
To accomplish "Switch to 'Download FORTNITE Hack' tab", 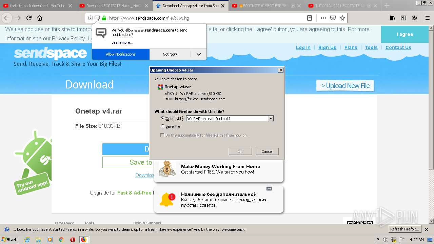I will click(x=114, y=6).
